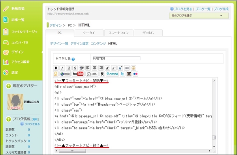
Task: Click the award ribbon toolbar icon
Action: tap(56, 74)
